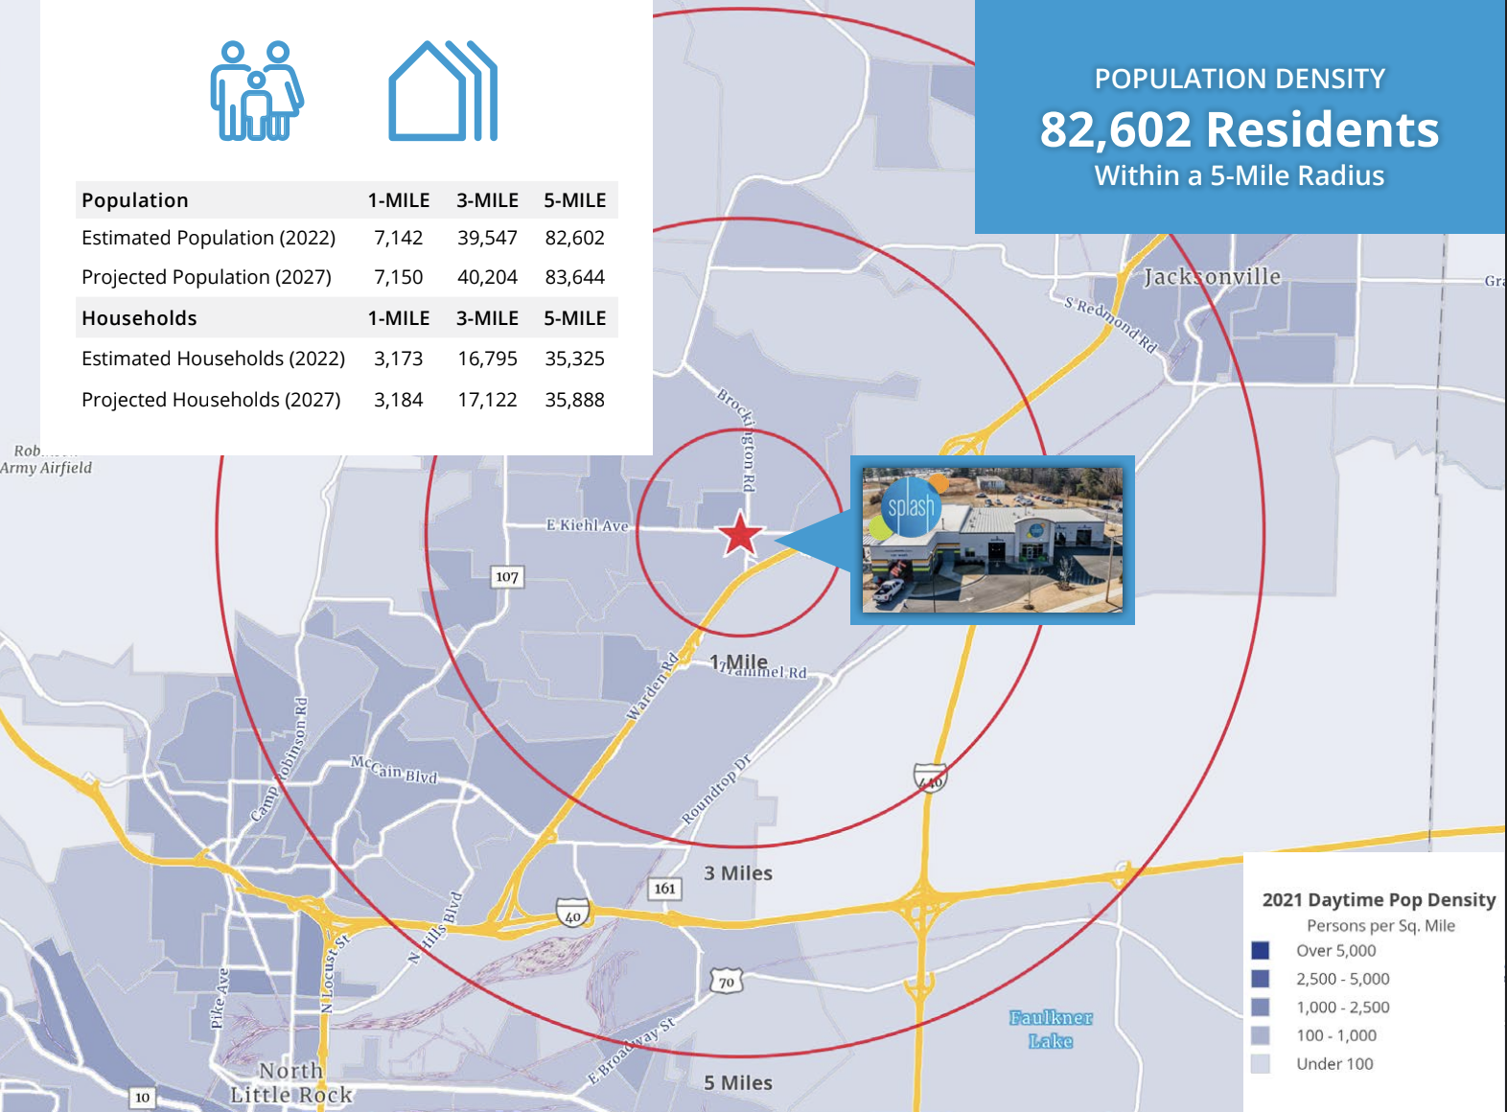Click the "82,602 Residents" headline
Image resolution: width=1507 pixels, height=1112 pixels.
(x=1240, y=129)
